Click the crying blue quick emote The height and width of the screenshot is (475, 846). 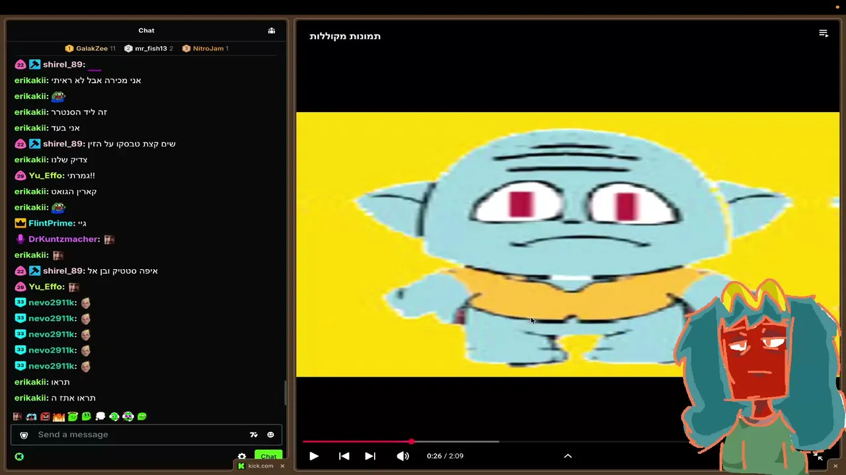pos(31,416)
